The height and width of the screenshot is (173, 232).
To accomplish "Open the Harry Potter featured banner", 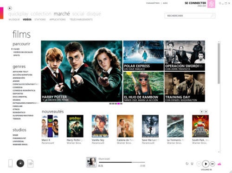I will click(82, 71).
